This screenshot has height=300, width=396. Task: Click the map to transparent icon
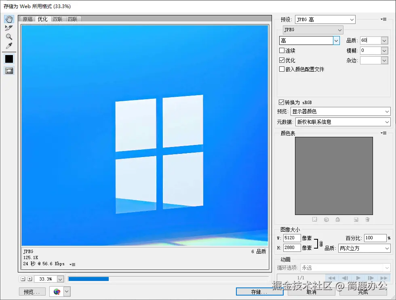pyautogui.click(x=314, y=219)
